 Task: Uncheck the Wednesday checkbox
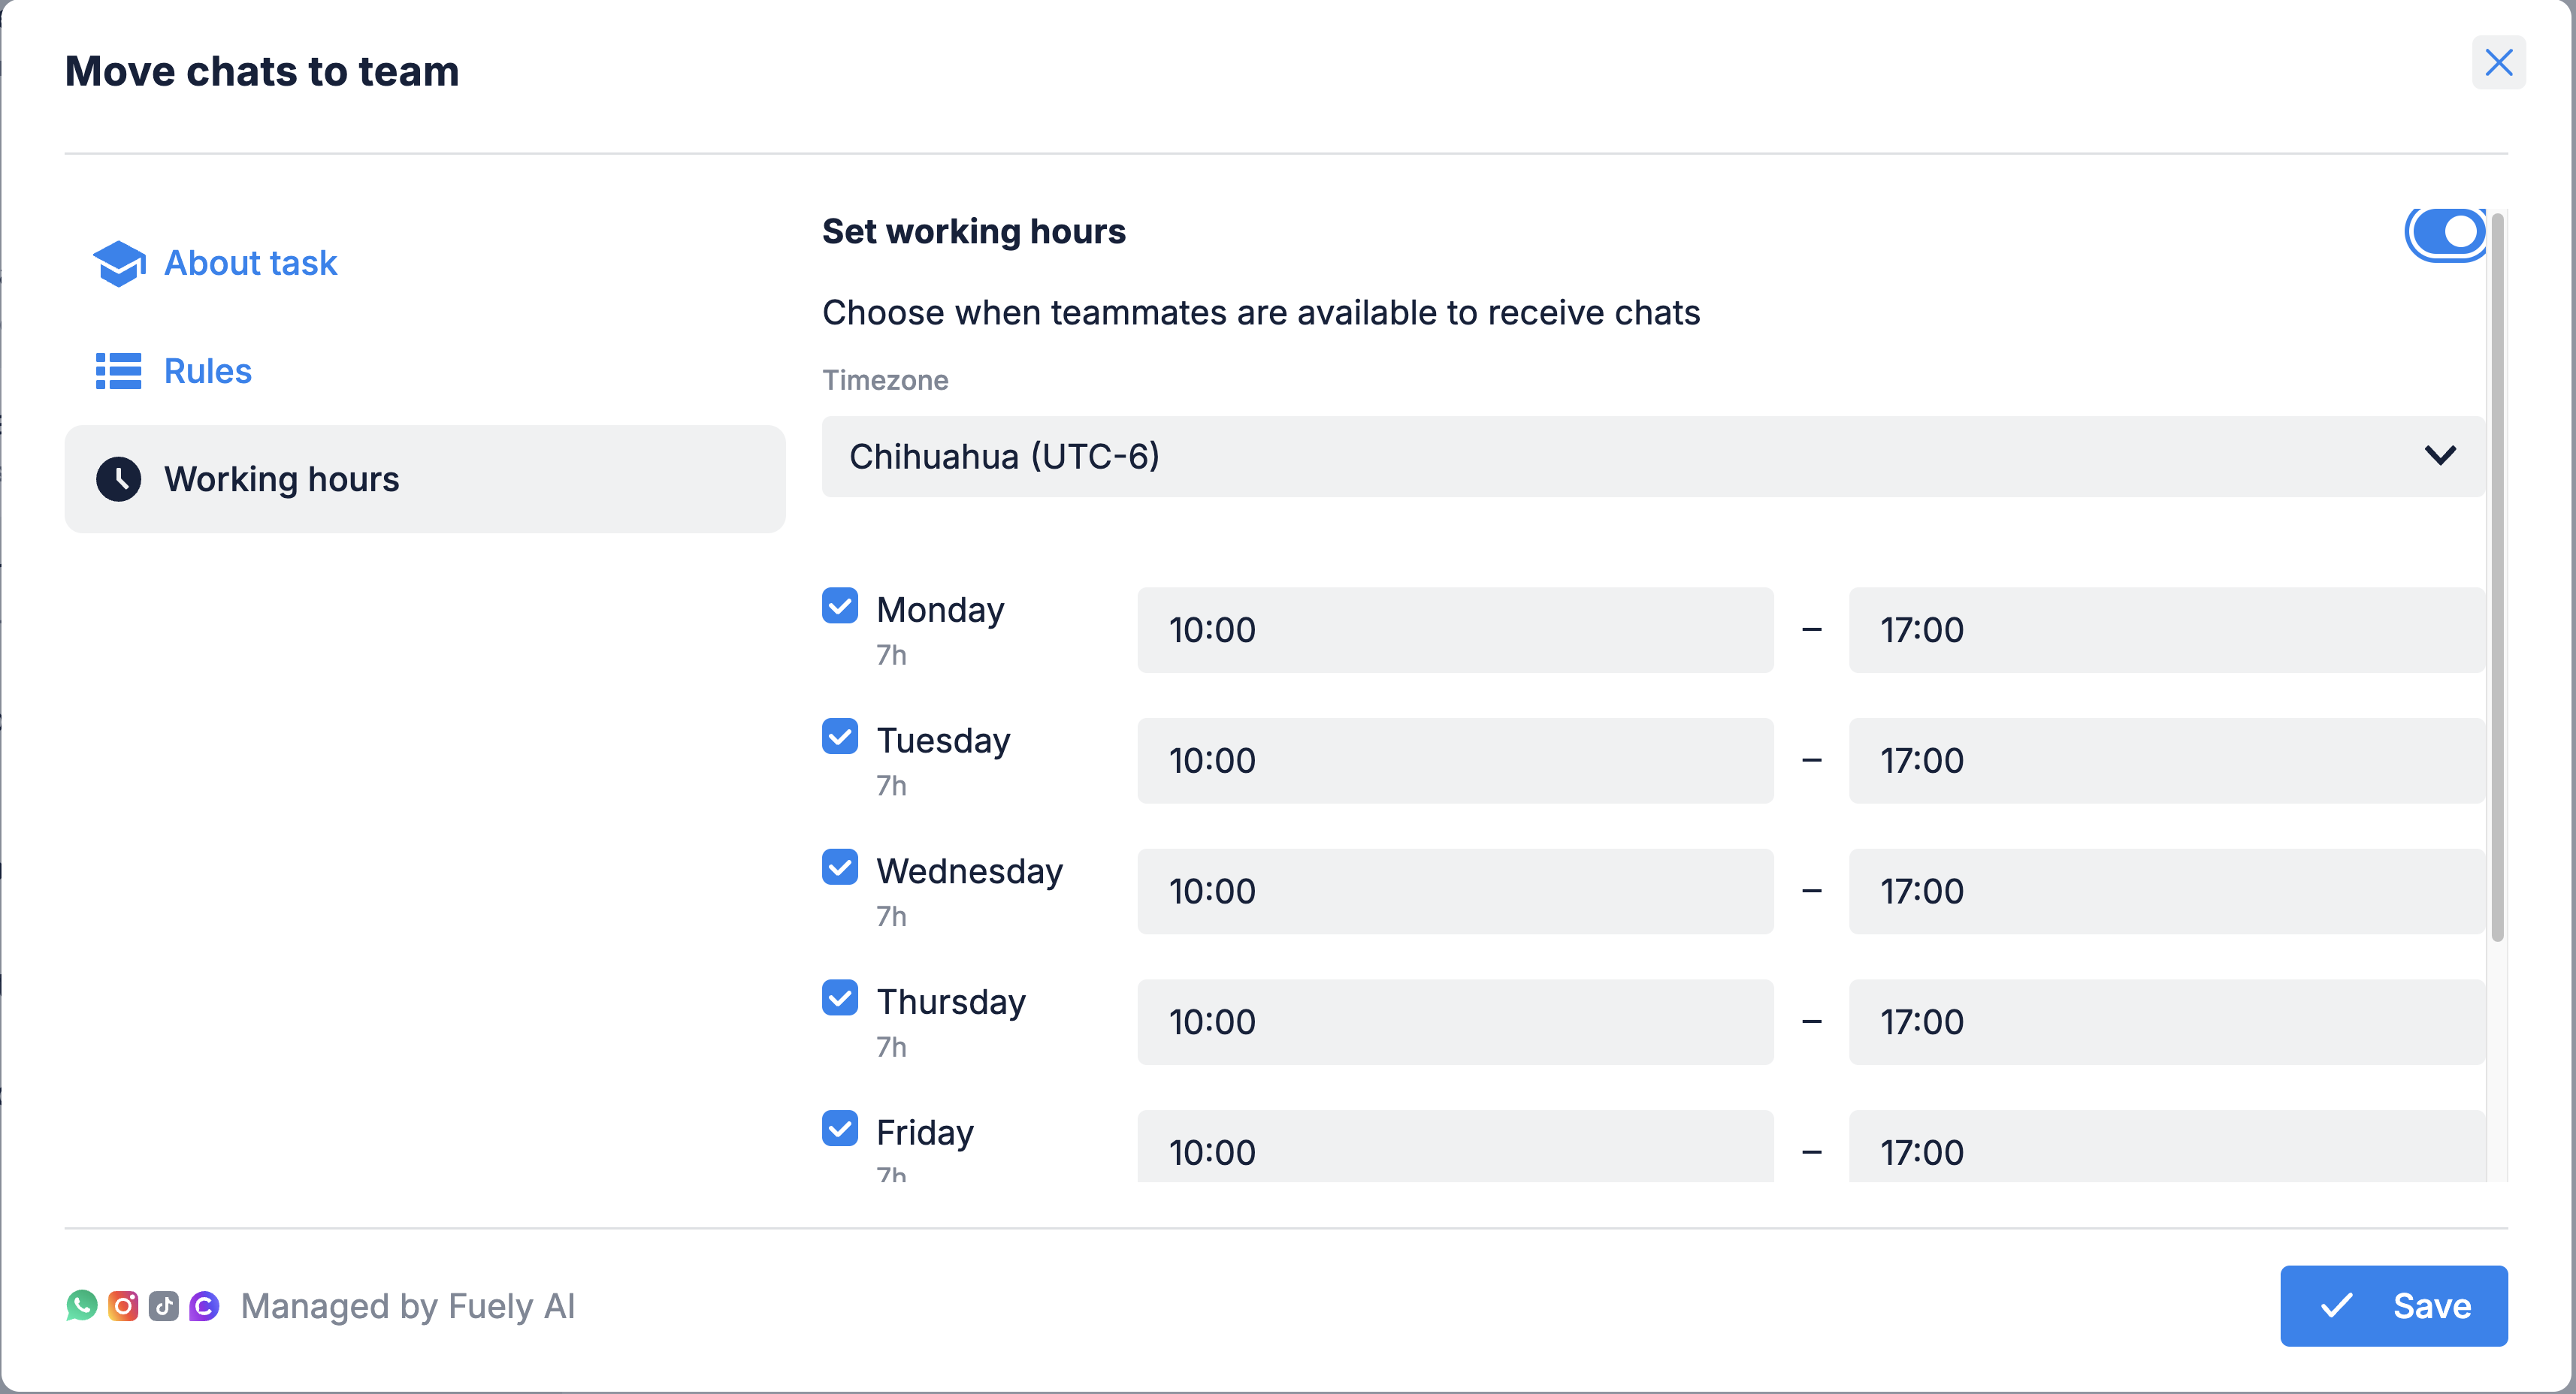[840, 867]
